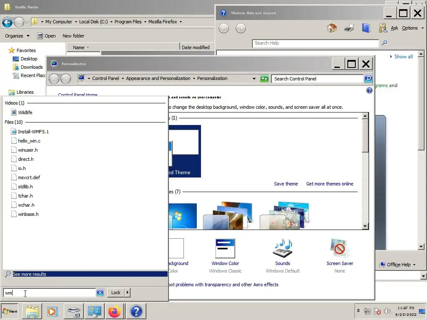Expand the Program Files breadcrumb dropdown
Viewport: 427px width, 320px height.
(145, 22)
